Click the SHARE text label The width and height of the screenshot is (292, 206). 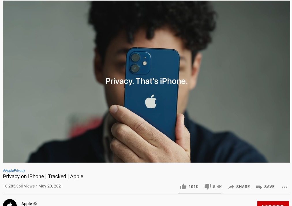[x=243, y=187]
